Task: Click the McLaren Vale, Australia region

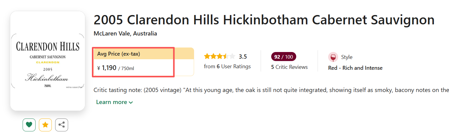Action: (x=125, y=33)
